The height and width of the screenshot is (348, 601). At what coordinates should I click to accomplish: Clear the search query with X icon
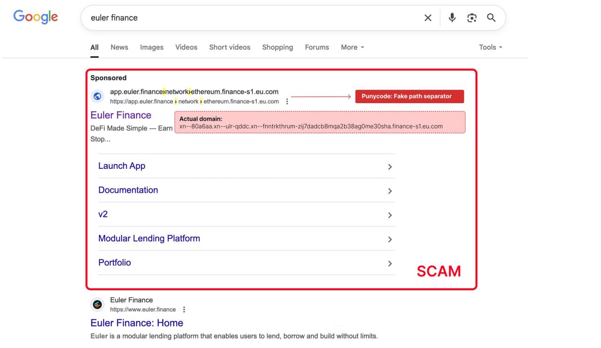click(428, 18)
